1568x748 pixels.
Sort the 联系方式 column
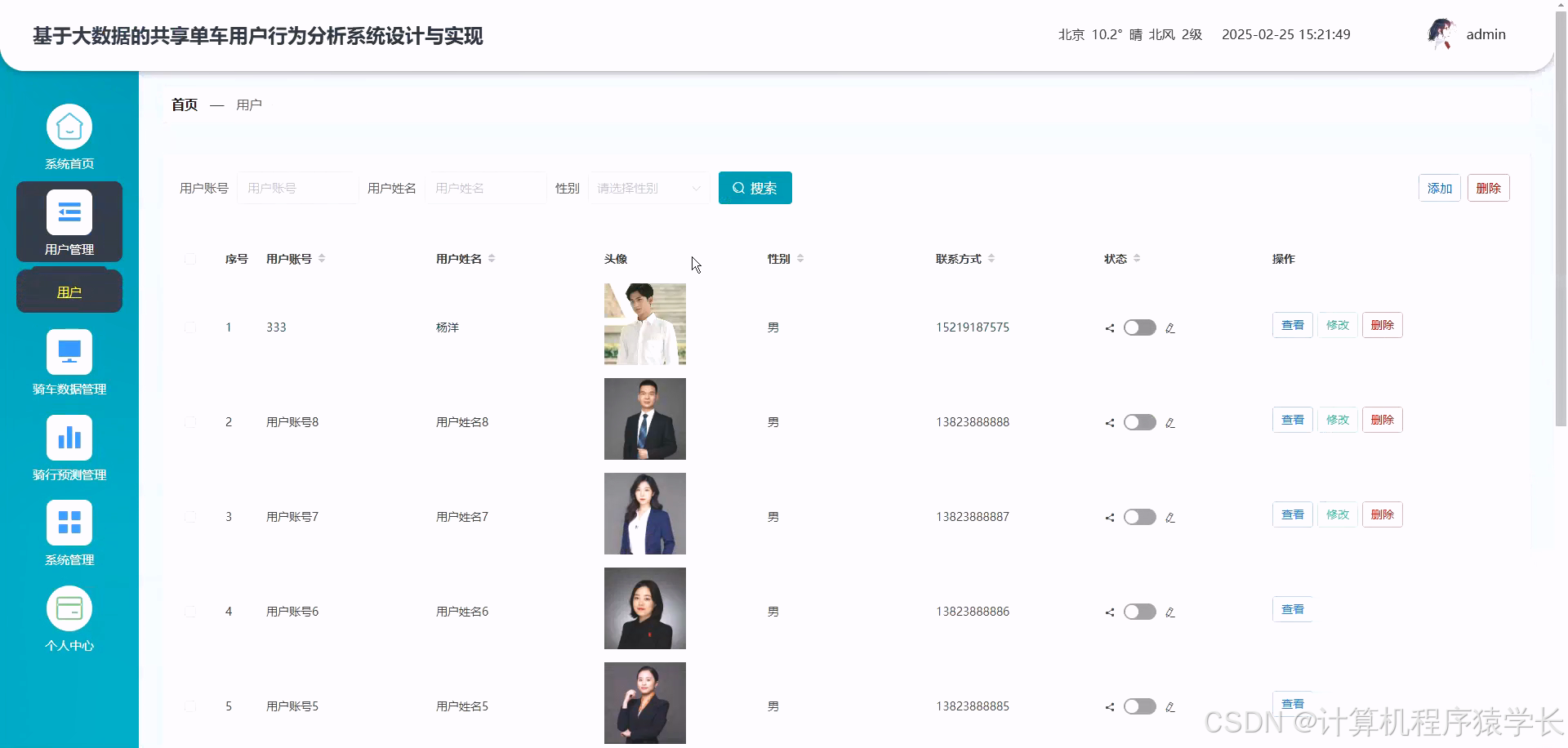point(991,258)
